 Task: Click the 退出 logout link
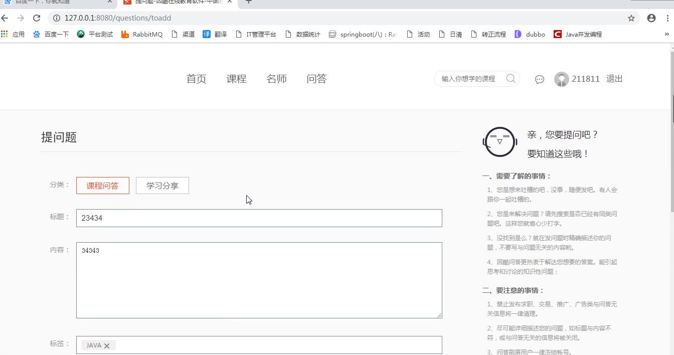point(614,79)
